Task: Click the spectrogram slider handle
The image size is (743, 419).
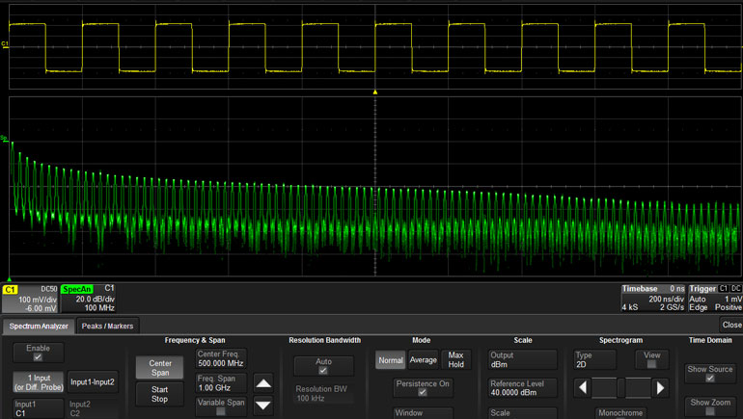Action: coord(620,388)
